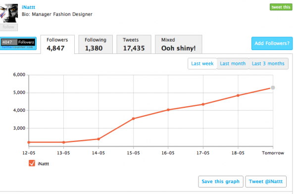Click the green tweet this button
Viewport: 297px width, 194px height.
[281, 7]
